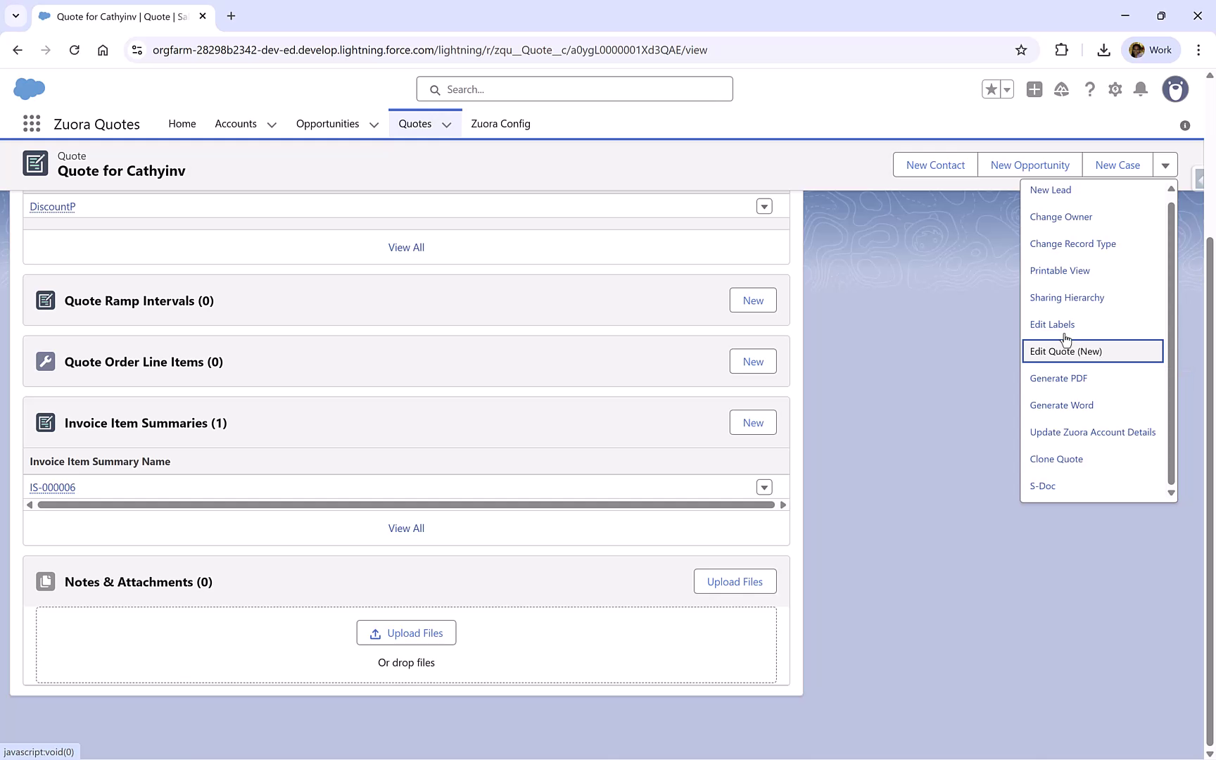Open the DiscountP row action dropdown
This screenshot has height=760, width=1216.
(764, 205)
